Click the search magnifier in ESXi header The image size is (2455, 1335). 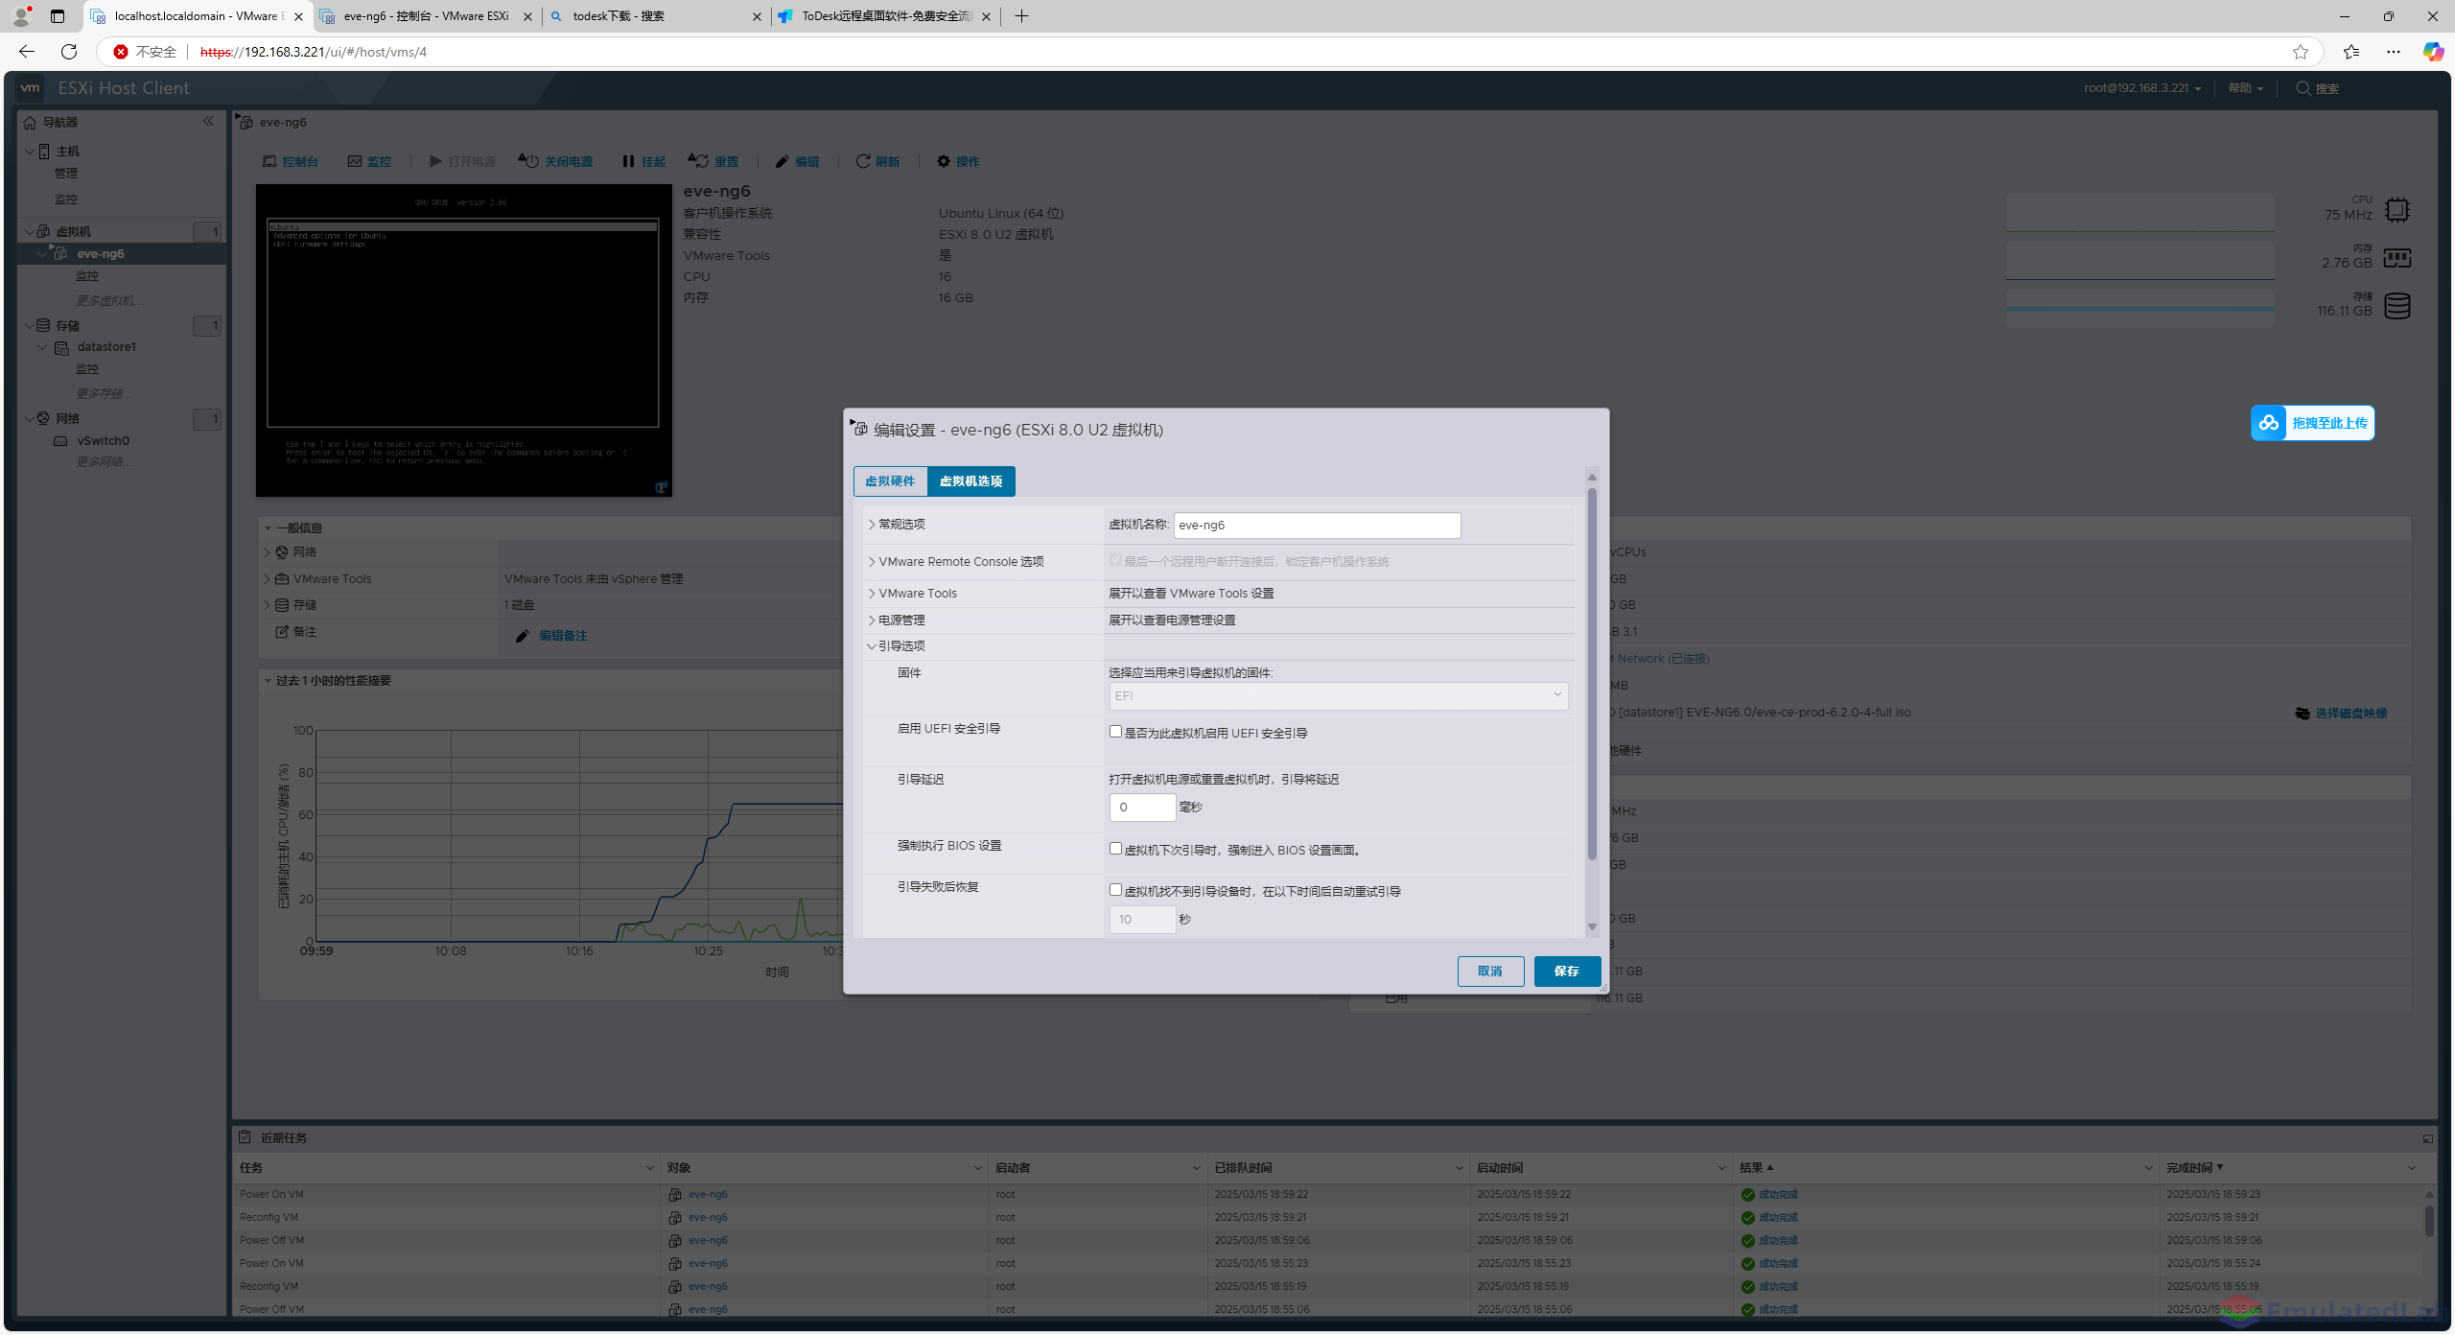[2303, 88]
